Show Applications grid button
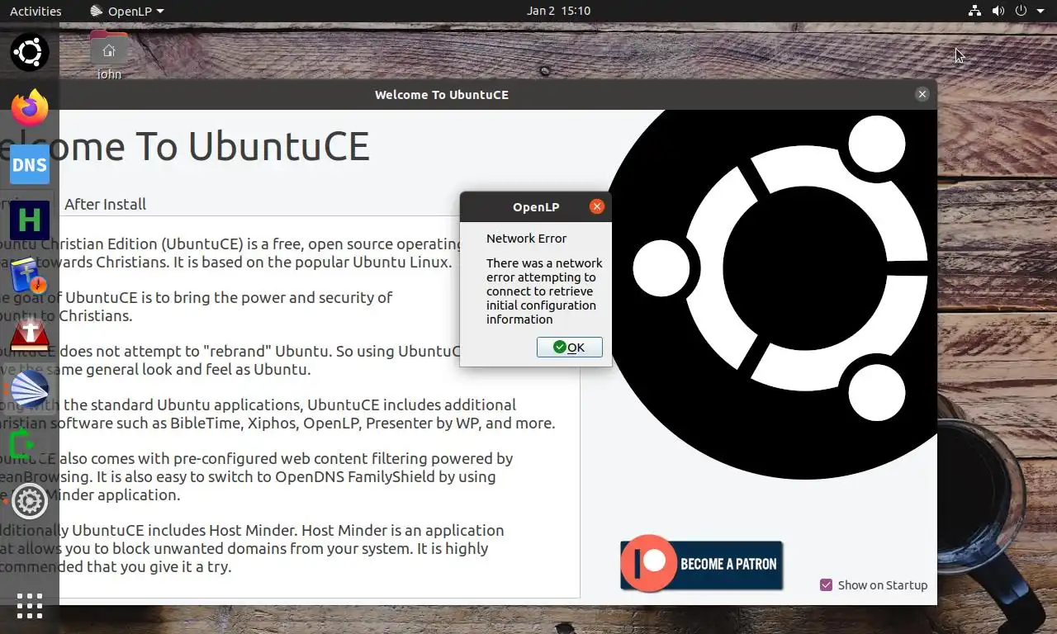 point(30,605)
